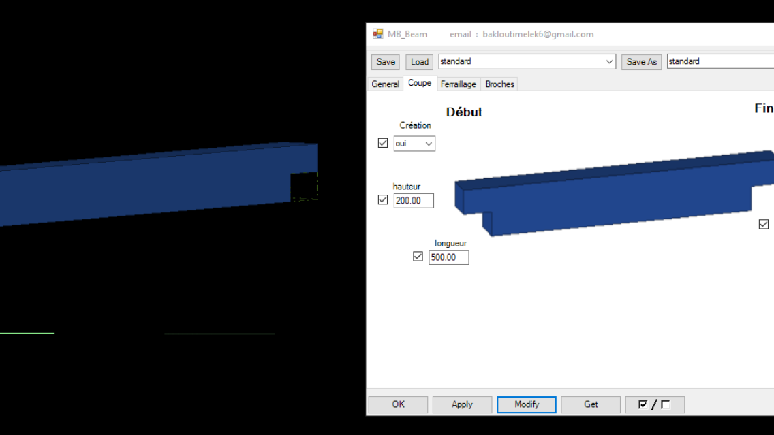Switch to the General tab

click(385, 84)
